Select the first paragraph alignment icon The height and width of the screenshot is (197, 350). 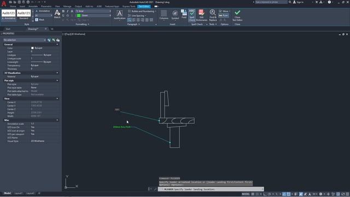129,20
